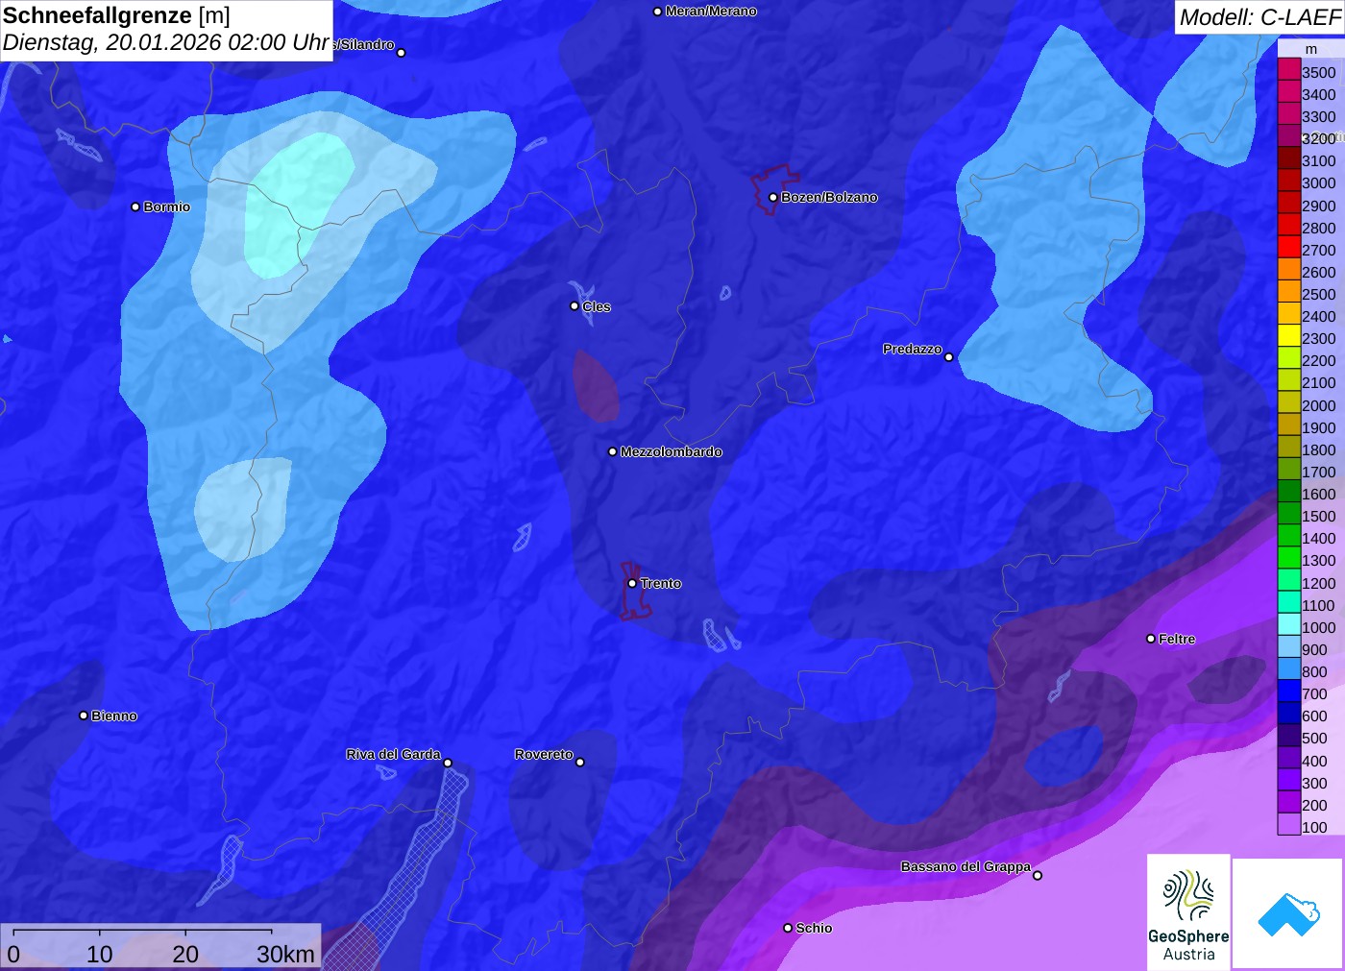Click the Modell: C-LAEF label
1345x971 pixels.
click(1259, 16)
